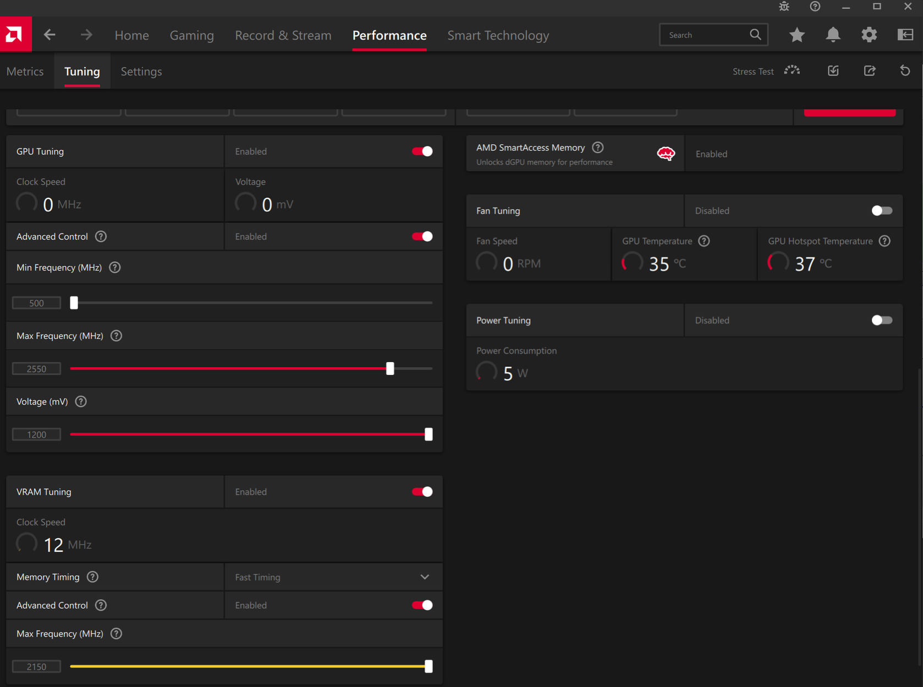This screenshot has height=687, width=923.
Task: Click the VRAM Clock Speed 12 MHz reading
Action: click(x=54, y=544)
